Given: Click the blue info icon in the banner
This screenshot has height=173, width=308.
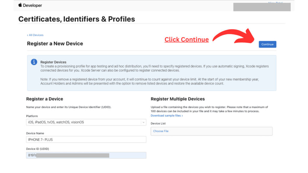Looking at the screenshot, I should pos(34,62).
